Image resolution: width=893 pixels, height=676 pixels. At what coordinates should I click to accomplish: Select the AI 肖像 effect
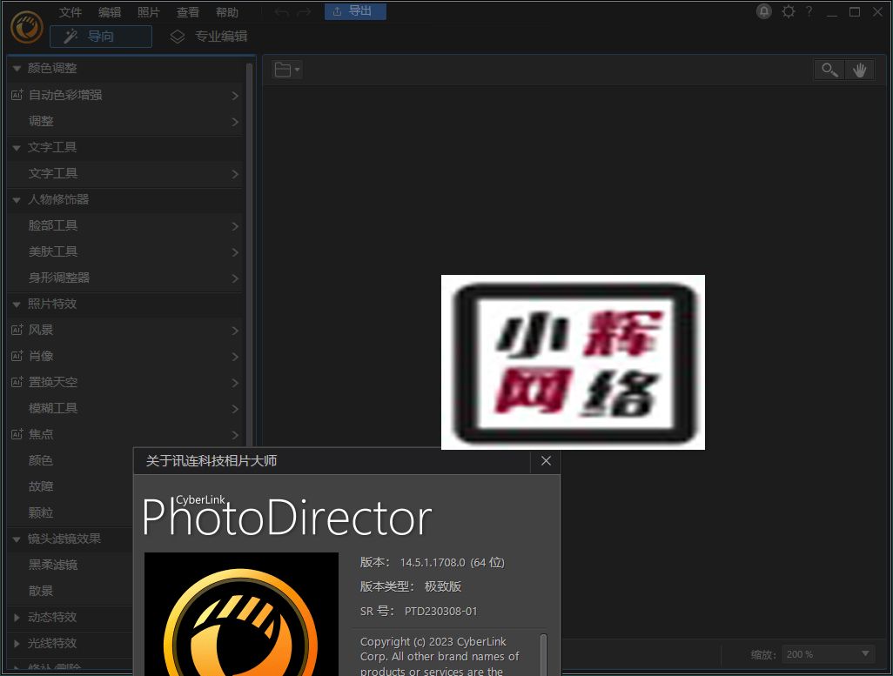[124, 357]
